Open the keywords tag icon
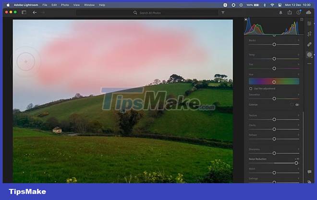The image size is (317, 200). click(x=309, y=182)
